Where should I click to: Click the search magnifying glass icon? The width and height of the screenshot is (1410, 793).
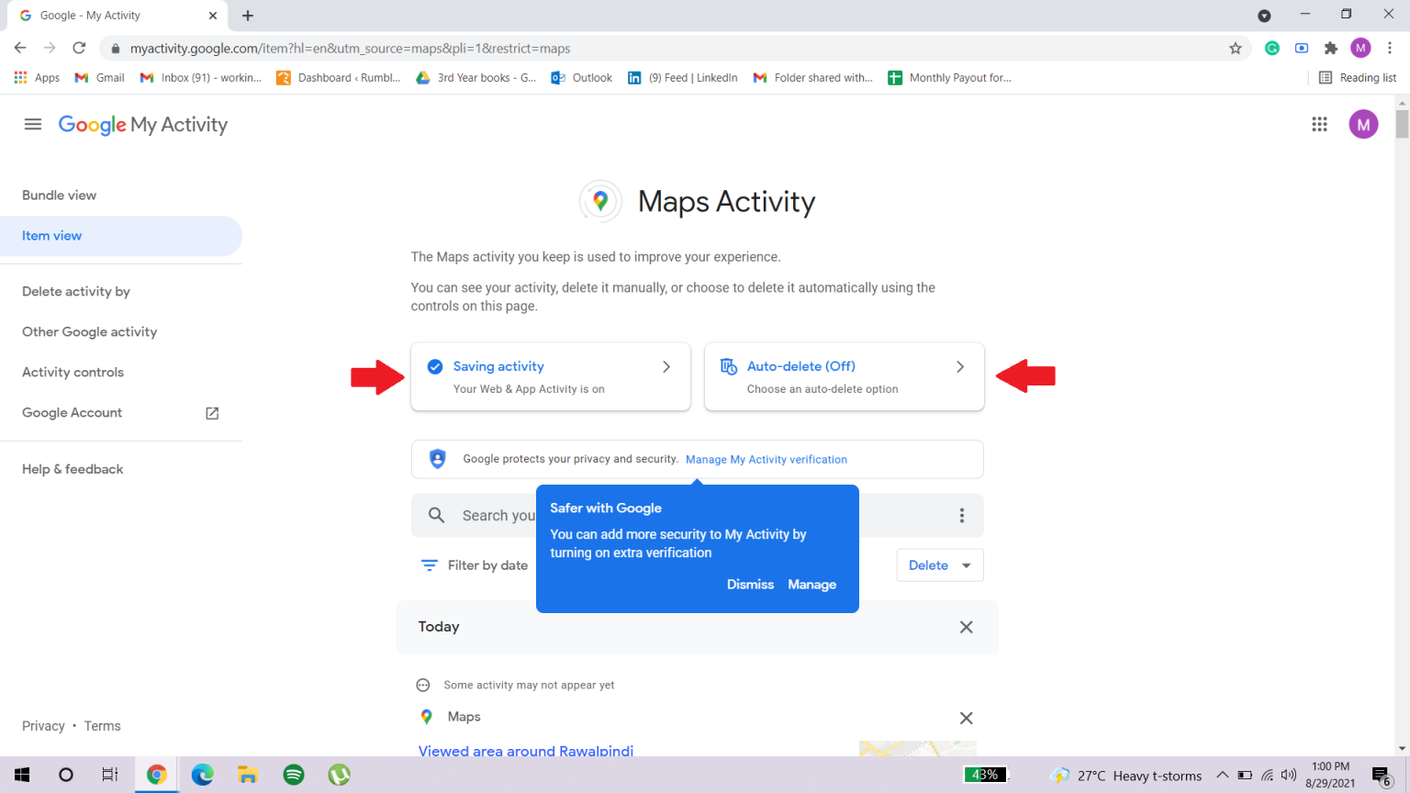point(436,515)
